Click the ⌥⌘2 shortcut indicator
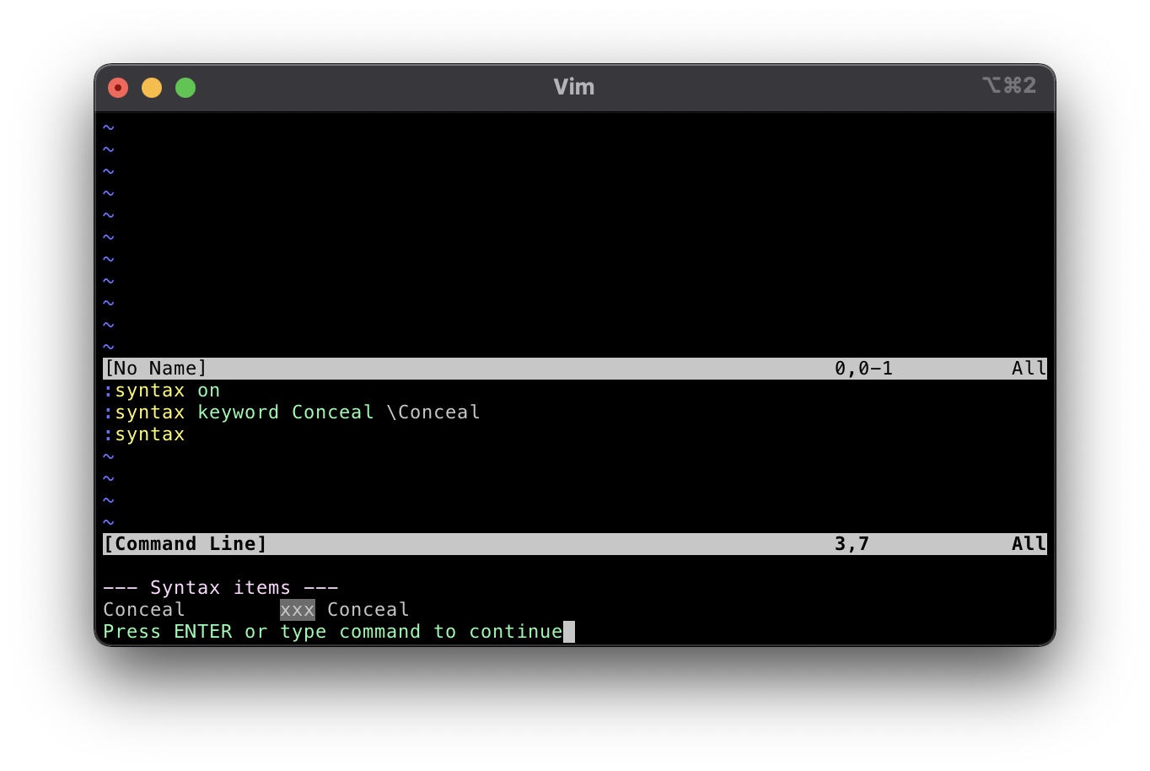The height and width of the screenshot is (771, 1150). coord(1008,85)
